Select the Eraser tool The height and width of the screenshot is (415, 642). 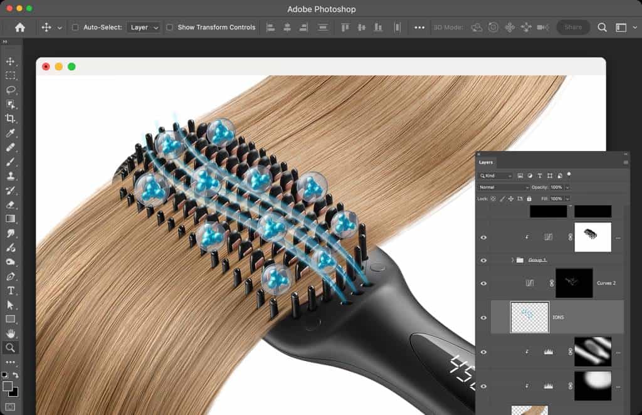pos(10,204)
